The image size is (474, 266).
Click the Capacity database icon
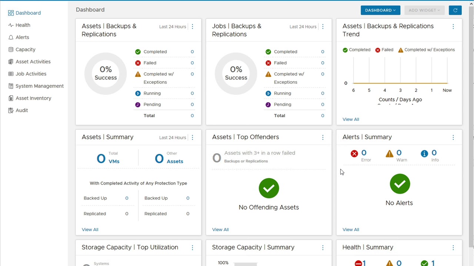pyautogui.click(x=11, y=50)
